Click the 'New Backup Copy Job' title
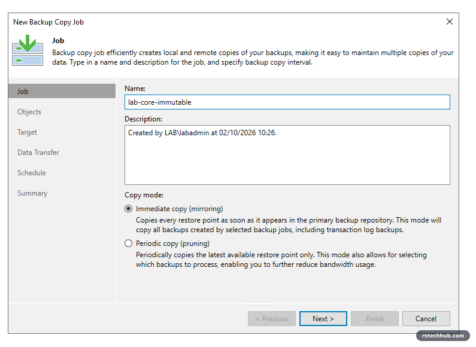Viewport: 476px width, 347px height. (48, 22)
